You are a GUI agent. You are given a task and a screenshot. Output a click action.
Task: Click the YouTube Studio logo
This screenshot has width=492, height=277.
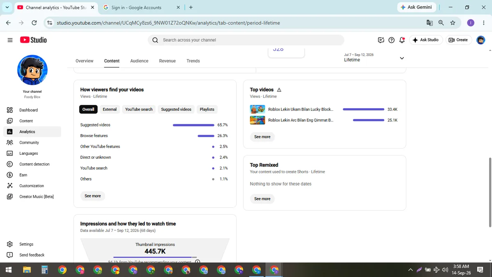(x=33, y=40)
